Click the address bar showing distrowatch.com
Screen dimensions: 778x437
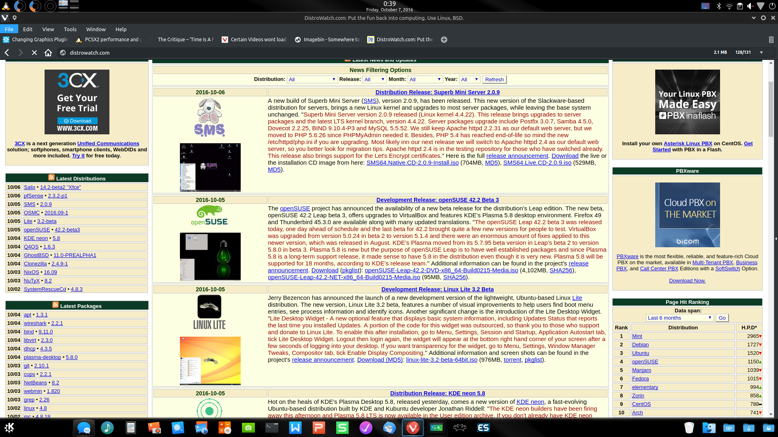[x=385, y=53]
